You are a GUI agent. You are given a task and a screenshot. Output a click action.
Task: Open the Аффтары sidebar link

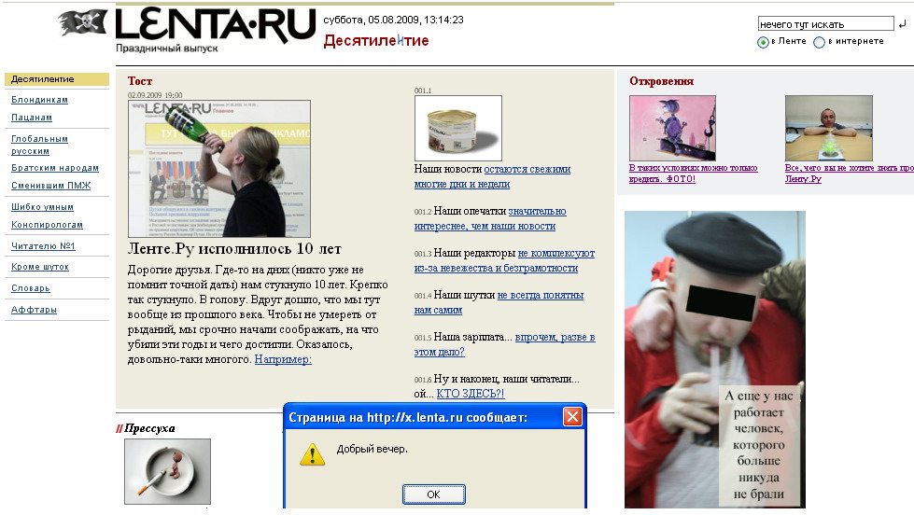(34, 310)
